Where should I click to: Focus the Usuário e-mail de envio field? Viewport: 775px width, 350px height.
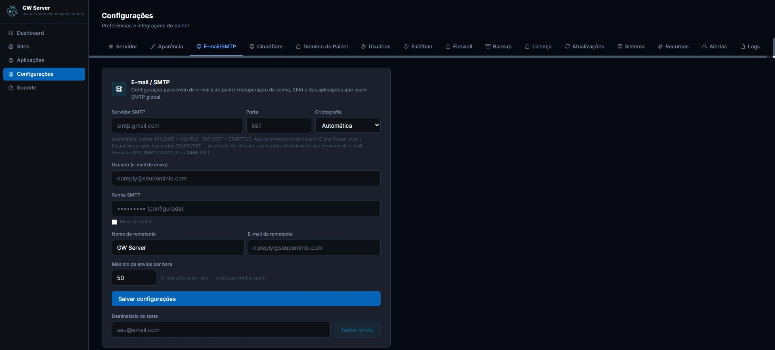[246, 178]
